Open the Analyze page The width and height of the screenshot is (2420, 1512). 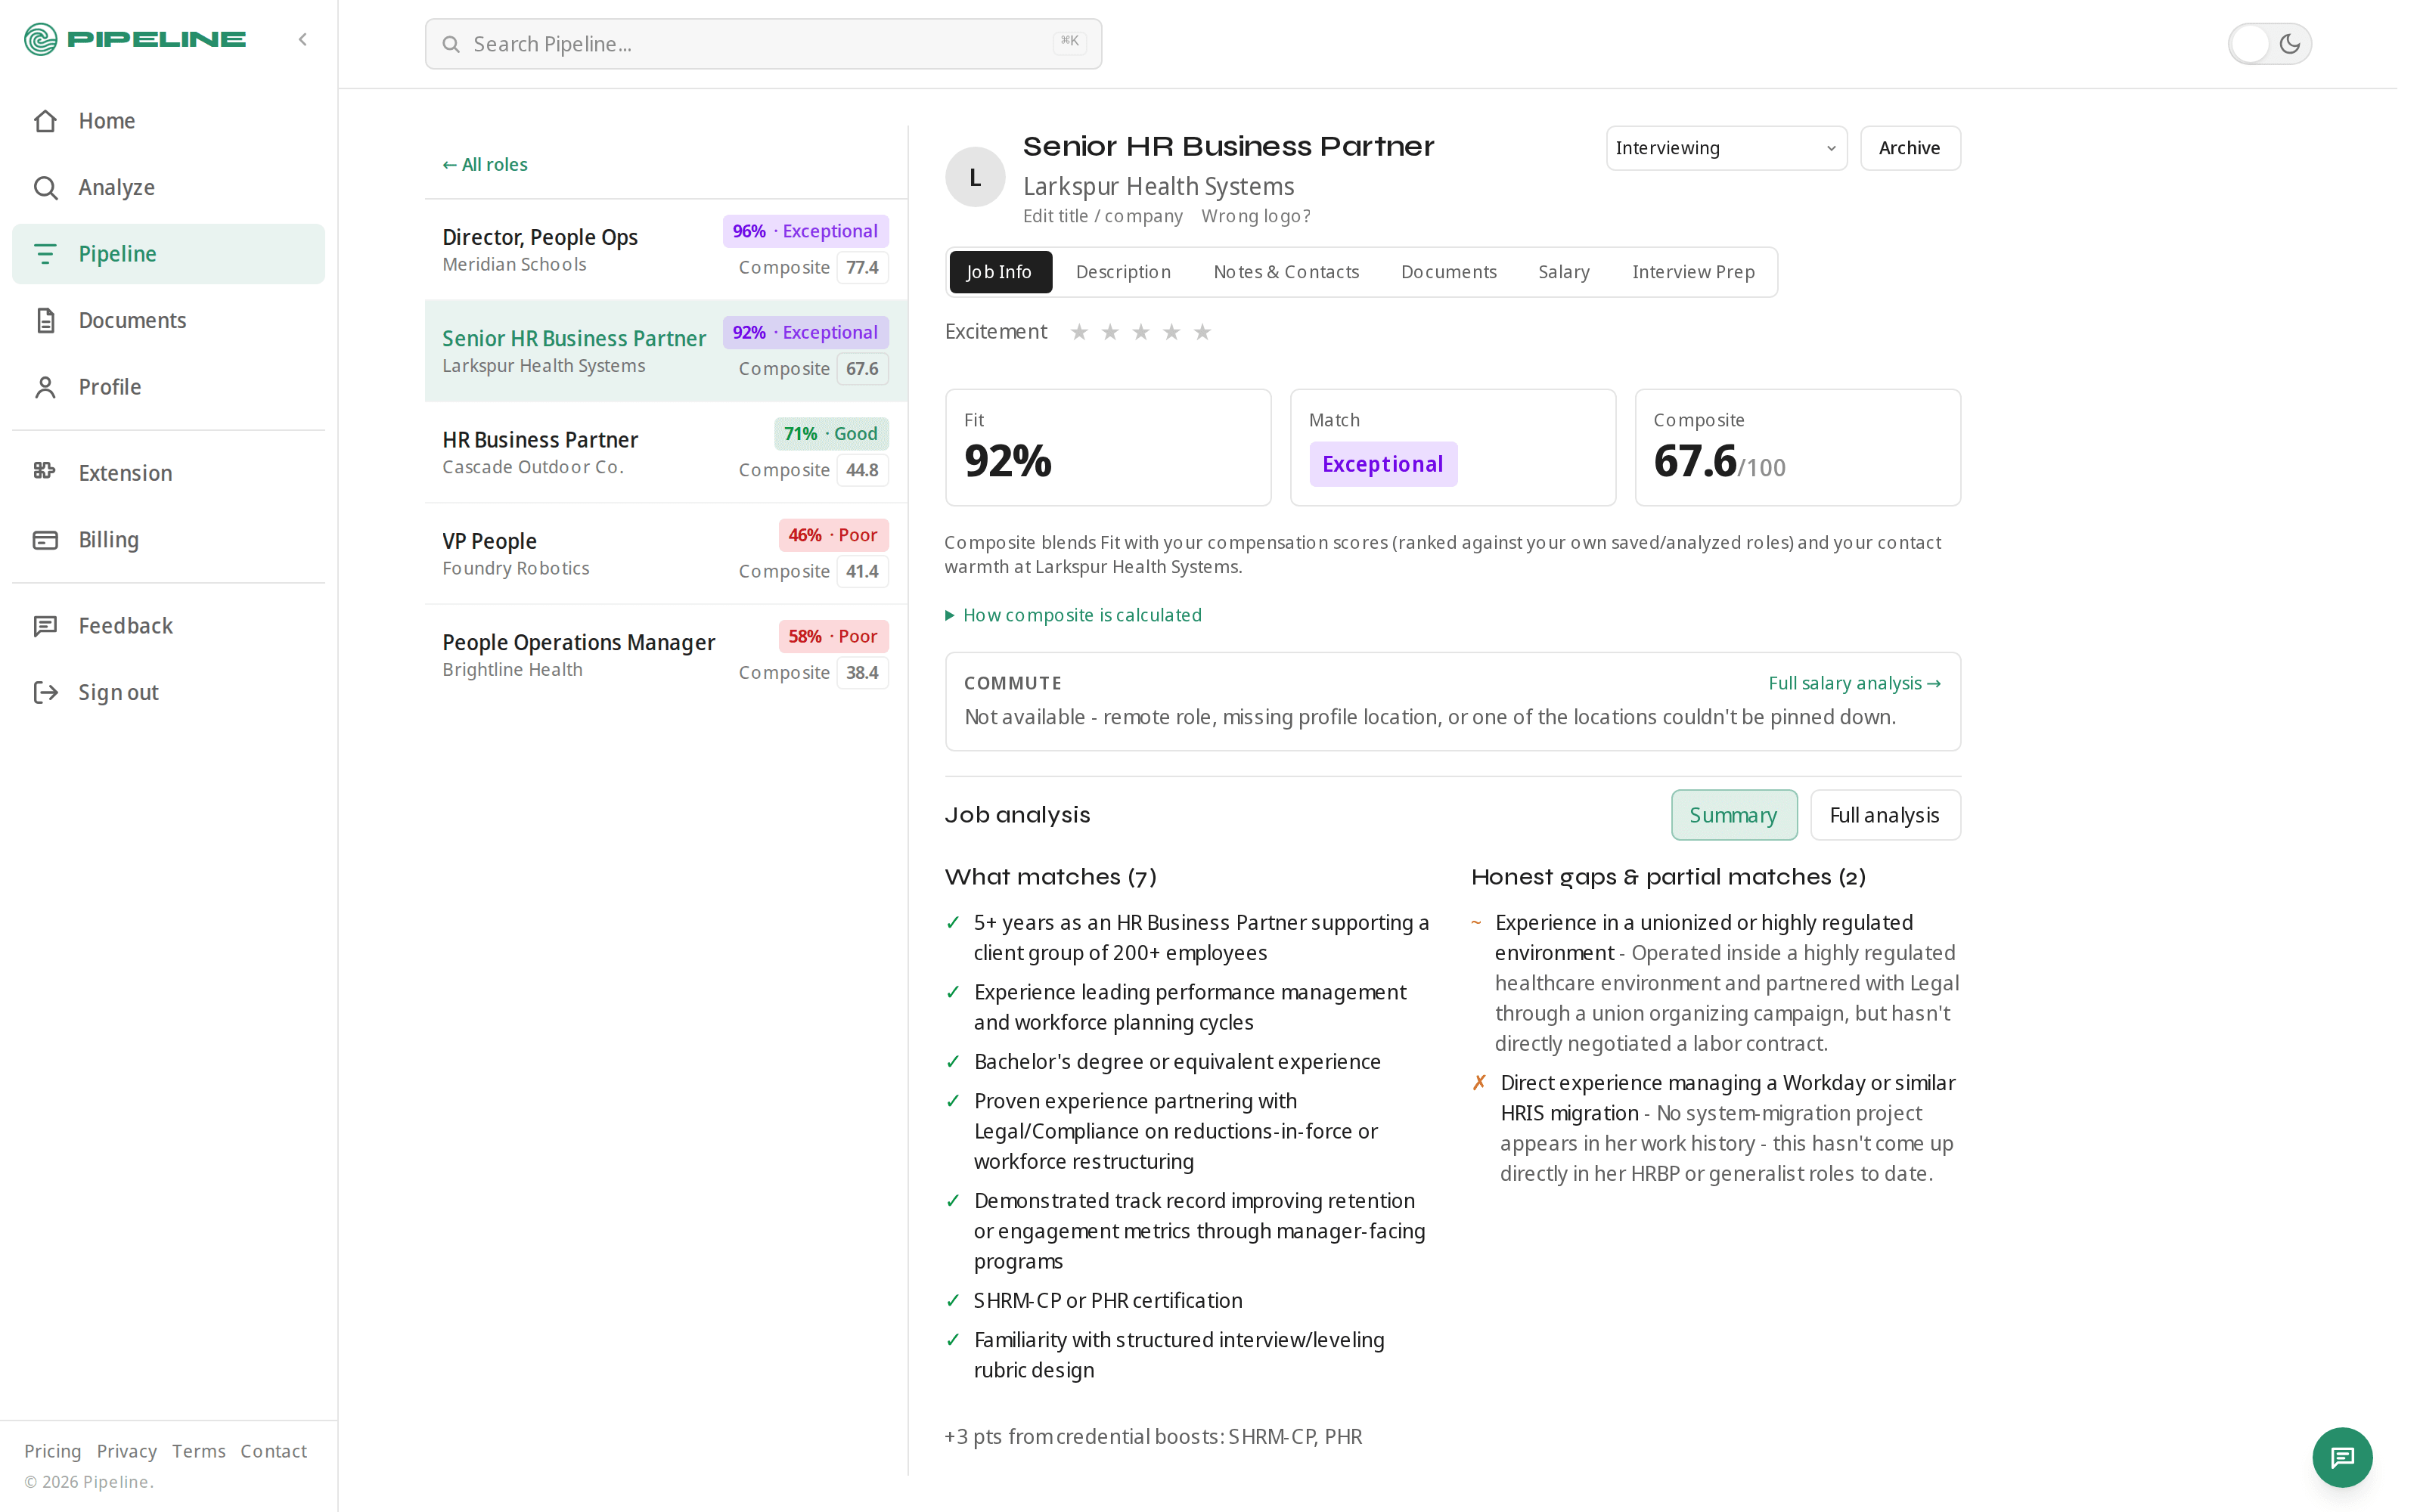pyautogui.click(x=168, y=187)
